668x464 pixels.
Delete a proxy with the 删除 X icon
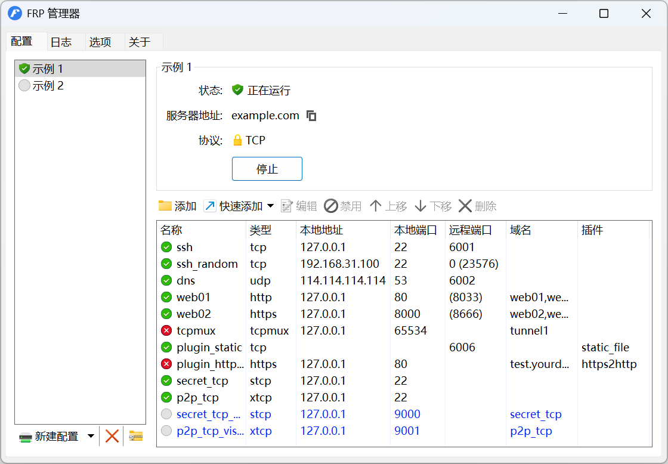coord(465,206)
